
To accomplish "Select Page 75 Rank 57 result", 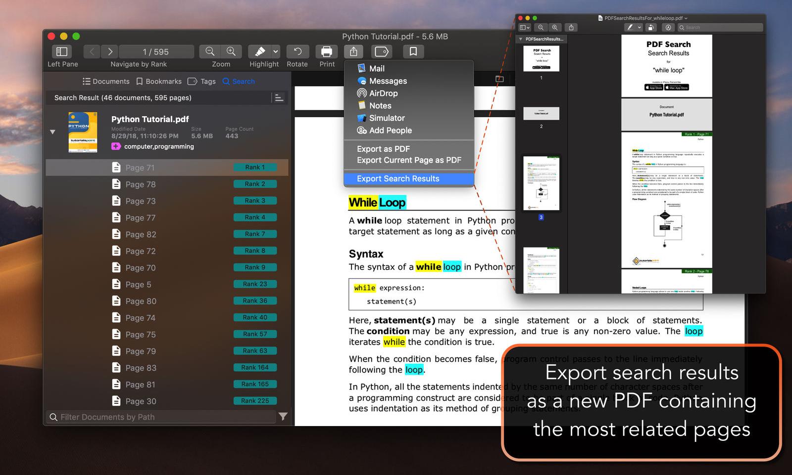I will (167, 335).
